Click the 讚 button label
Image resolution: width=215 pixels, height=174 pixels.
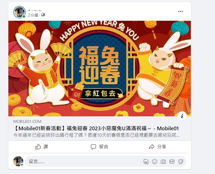[x=46, y=147]
